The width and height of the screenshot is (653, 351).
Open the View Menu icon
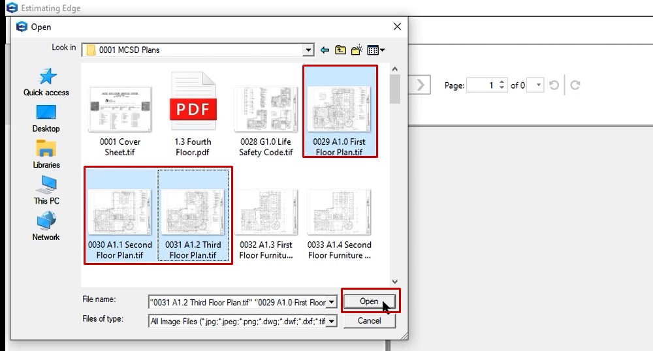click(x=375, y=50)
